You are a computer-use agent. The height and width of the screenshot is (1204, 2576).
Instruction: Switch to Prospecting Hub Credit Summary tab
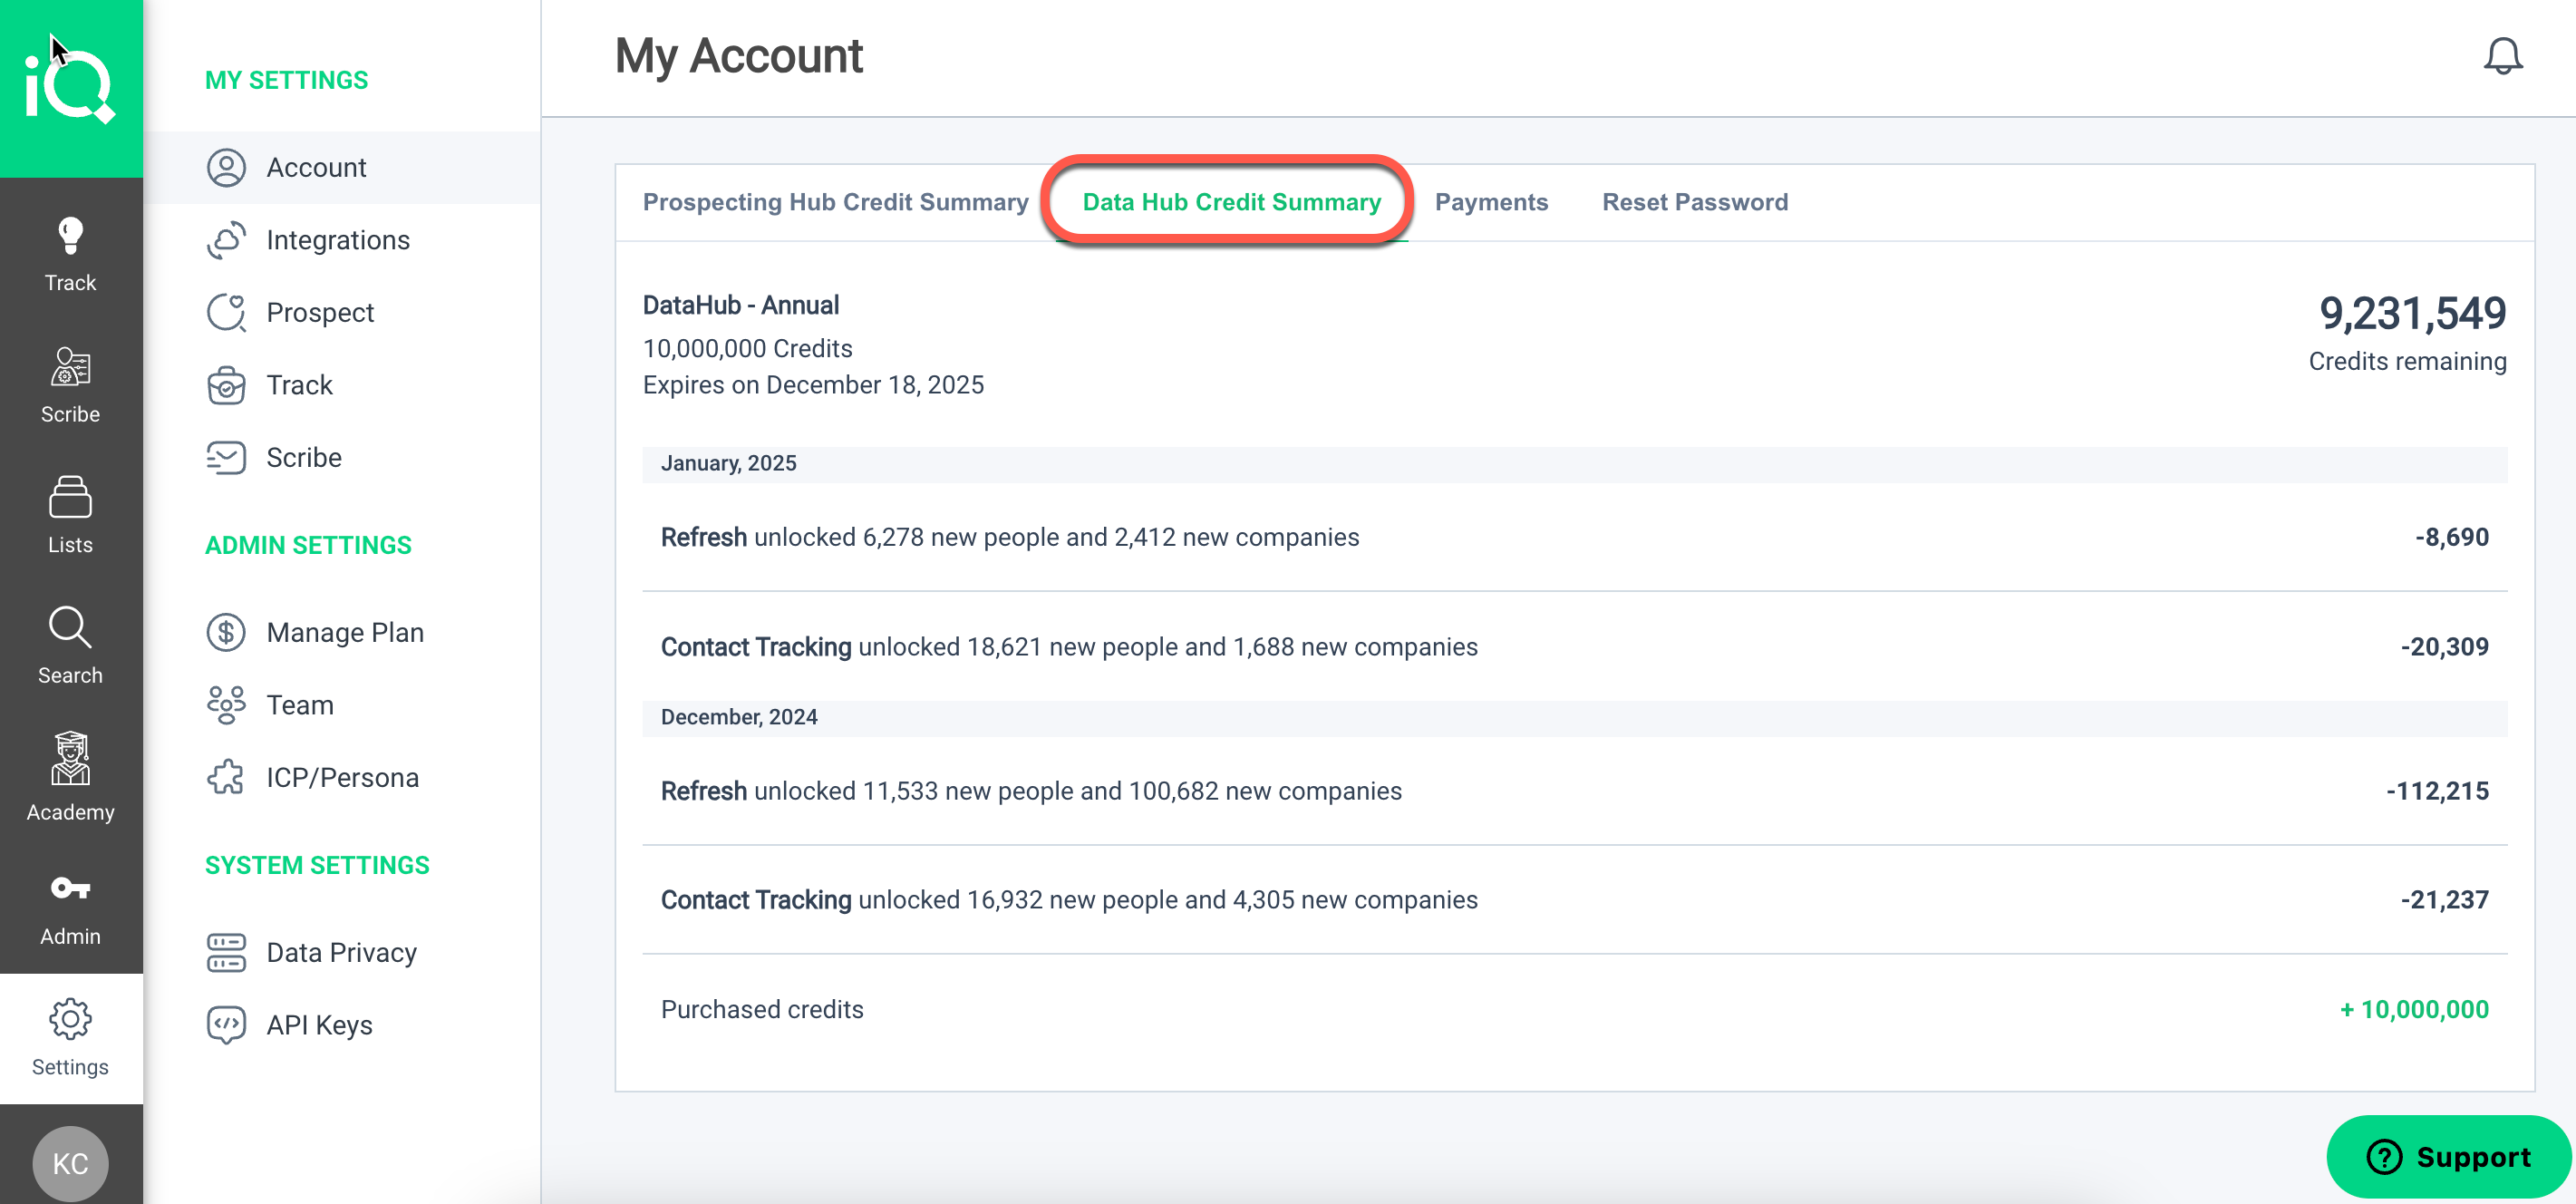tap(835, 202)
